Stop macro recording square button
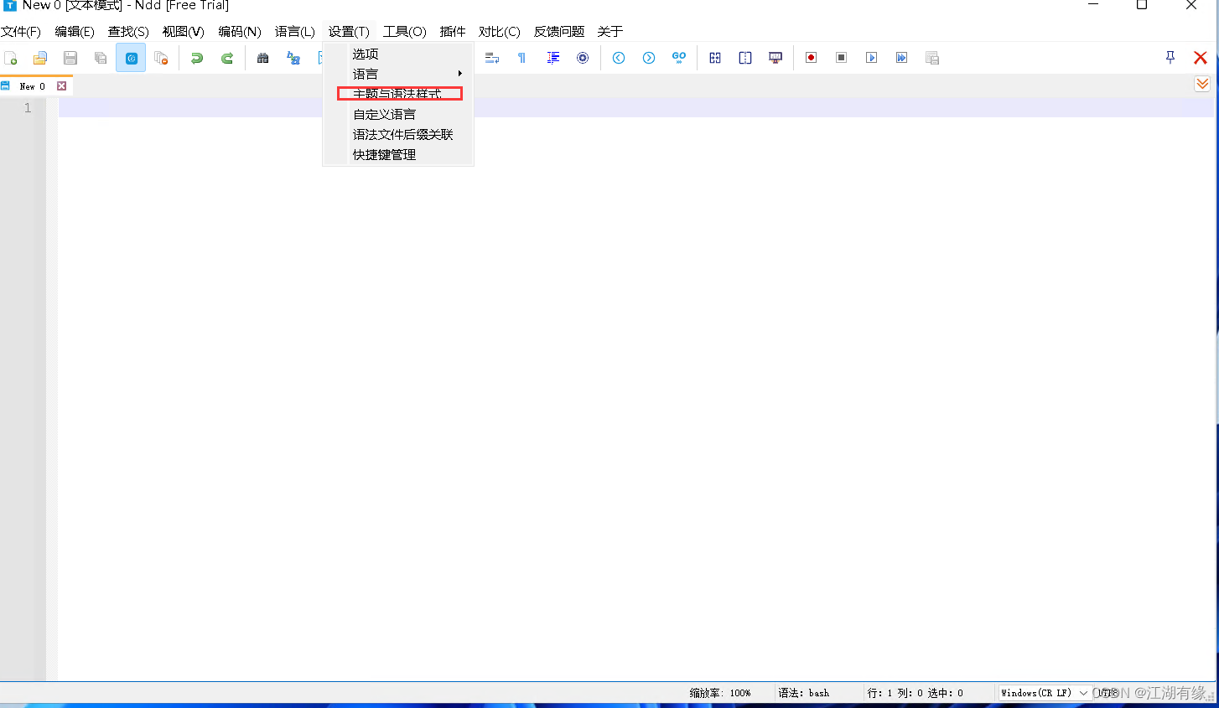Viewport: 1219px width, 708px height. [x=841, y=58]
